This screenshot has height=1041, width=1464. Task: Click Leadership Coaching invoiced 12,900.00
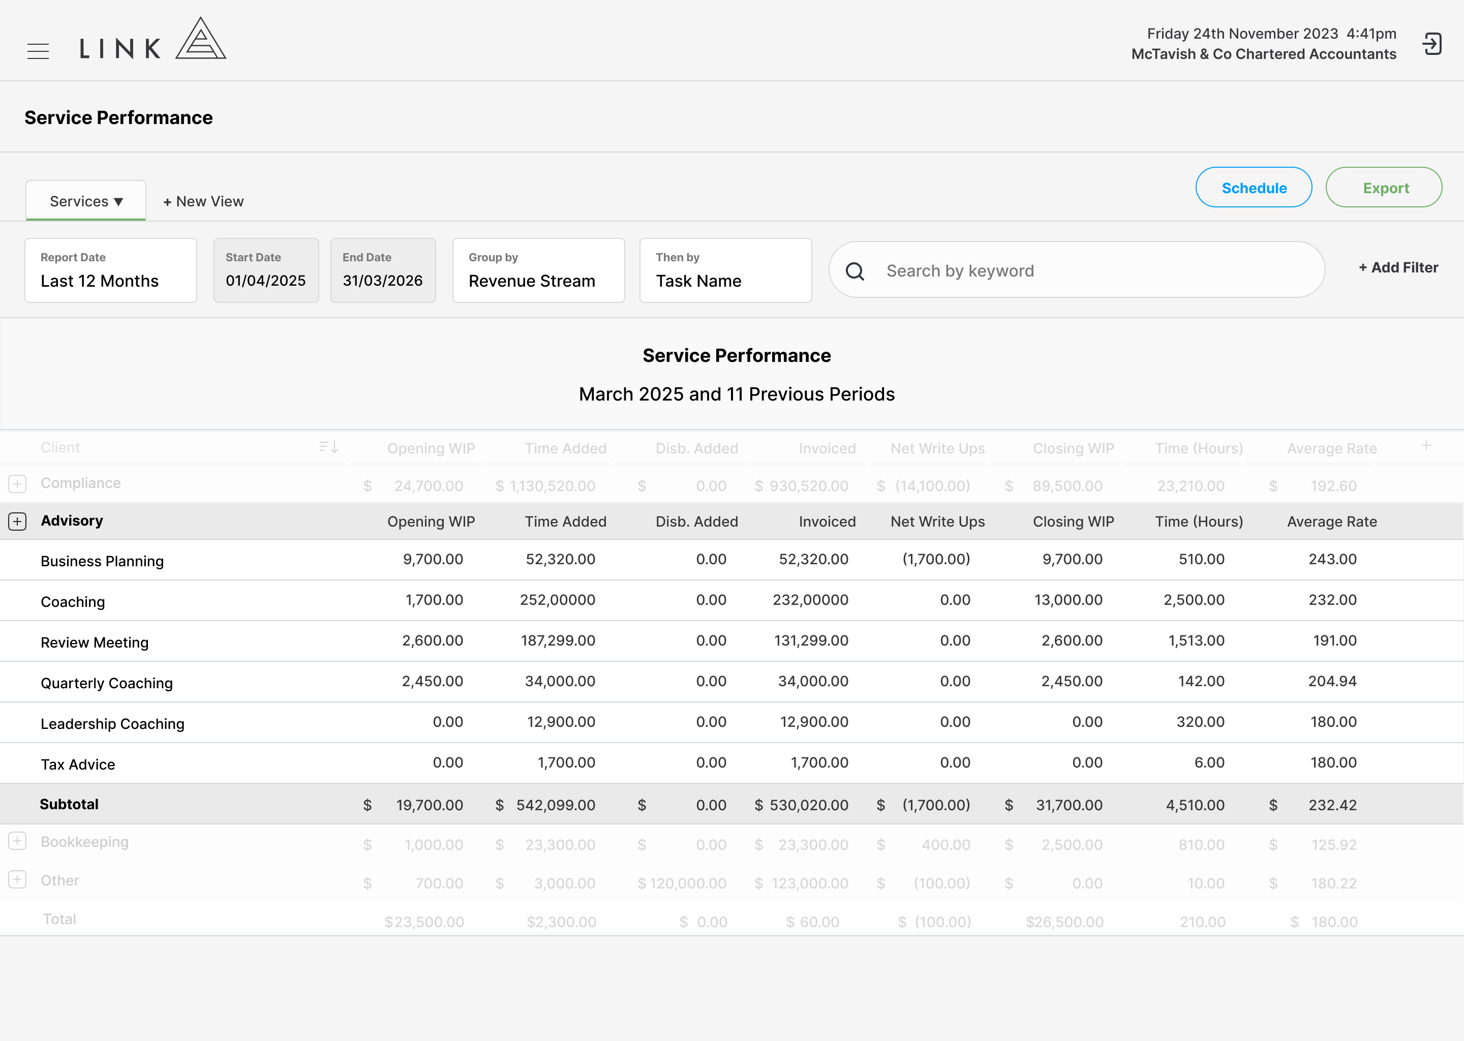click(x=814, y=722)
